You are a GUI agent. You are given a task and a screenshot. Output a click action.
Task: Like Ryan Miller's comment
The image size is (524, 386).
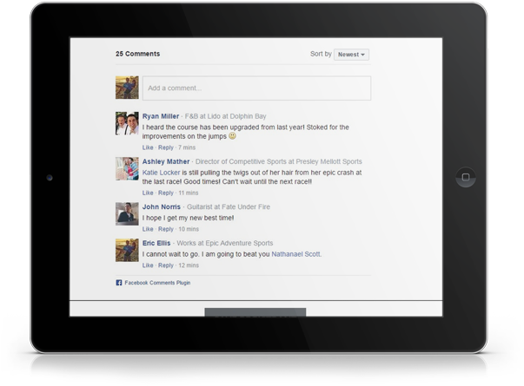click(x=148, y=147)
